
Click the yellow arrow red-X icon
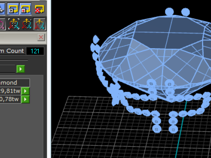pyautogui.click(x=39, y=9)
